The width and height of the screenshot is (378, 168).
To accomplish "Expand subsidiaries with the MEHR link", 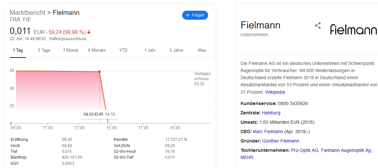I will click(x=247, y=157).
